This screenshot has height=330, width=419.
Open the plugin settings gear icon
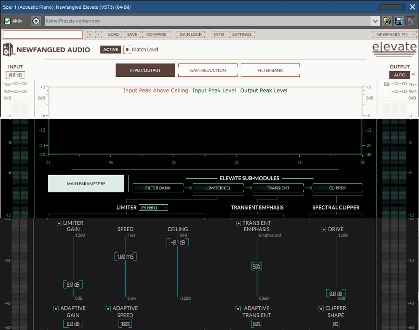(x=36, y=21)
